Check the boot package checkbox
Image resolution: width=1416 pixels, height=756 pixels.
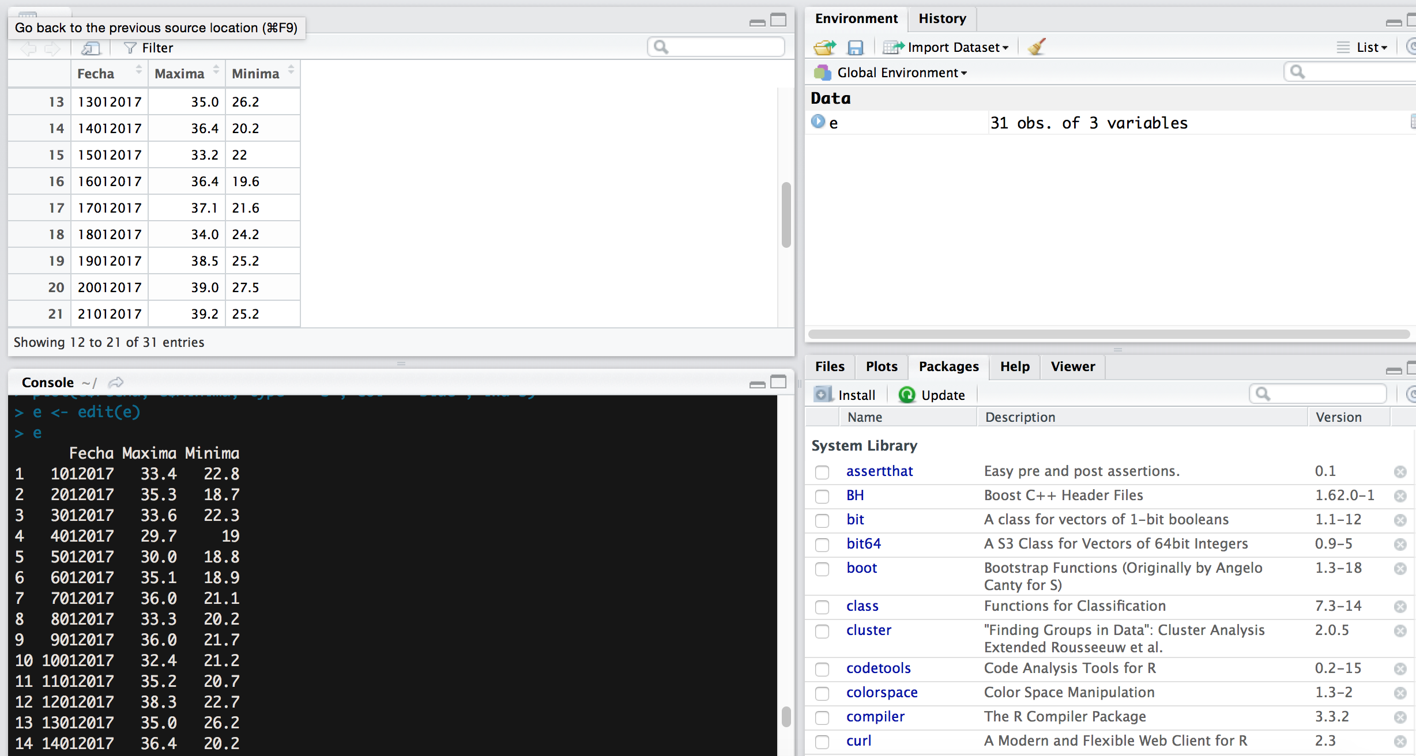coord(822,569)
